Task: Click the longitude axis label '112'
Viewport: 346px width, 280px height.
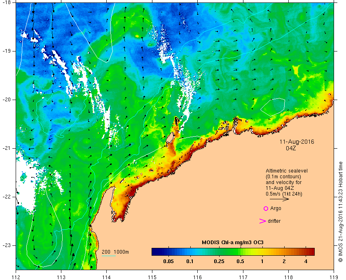Action: (x=16, y=277)
